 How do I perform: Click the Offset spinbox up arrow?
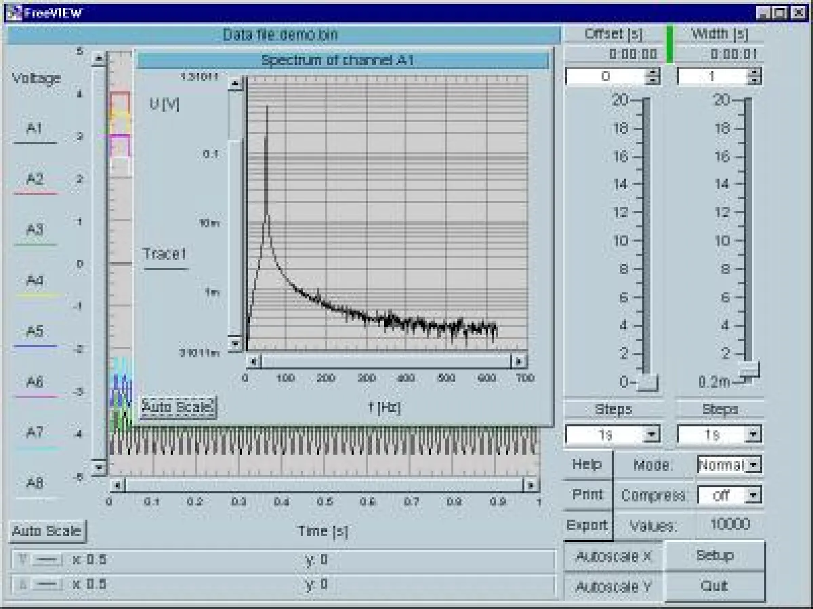click(x=652, y=73)
